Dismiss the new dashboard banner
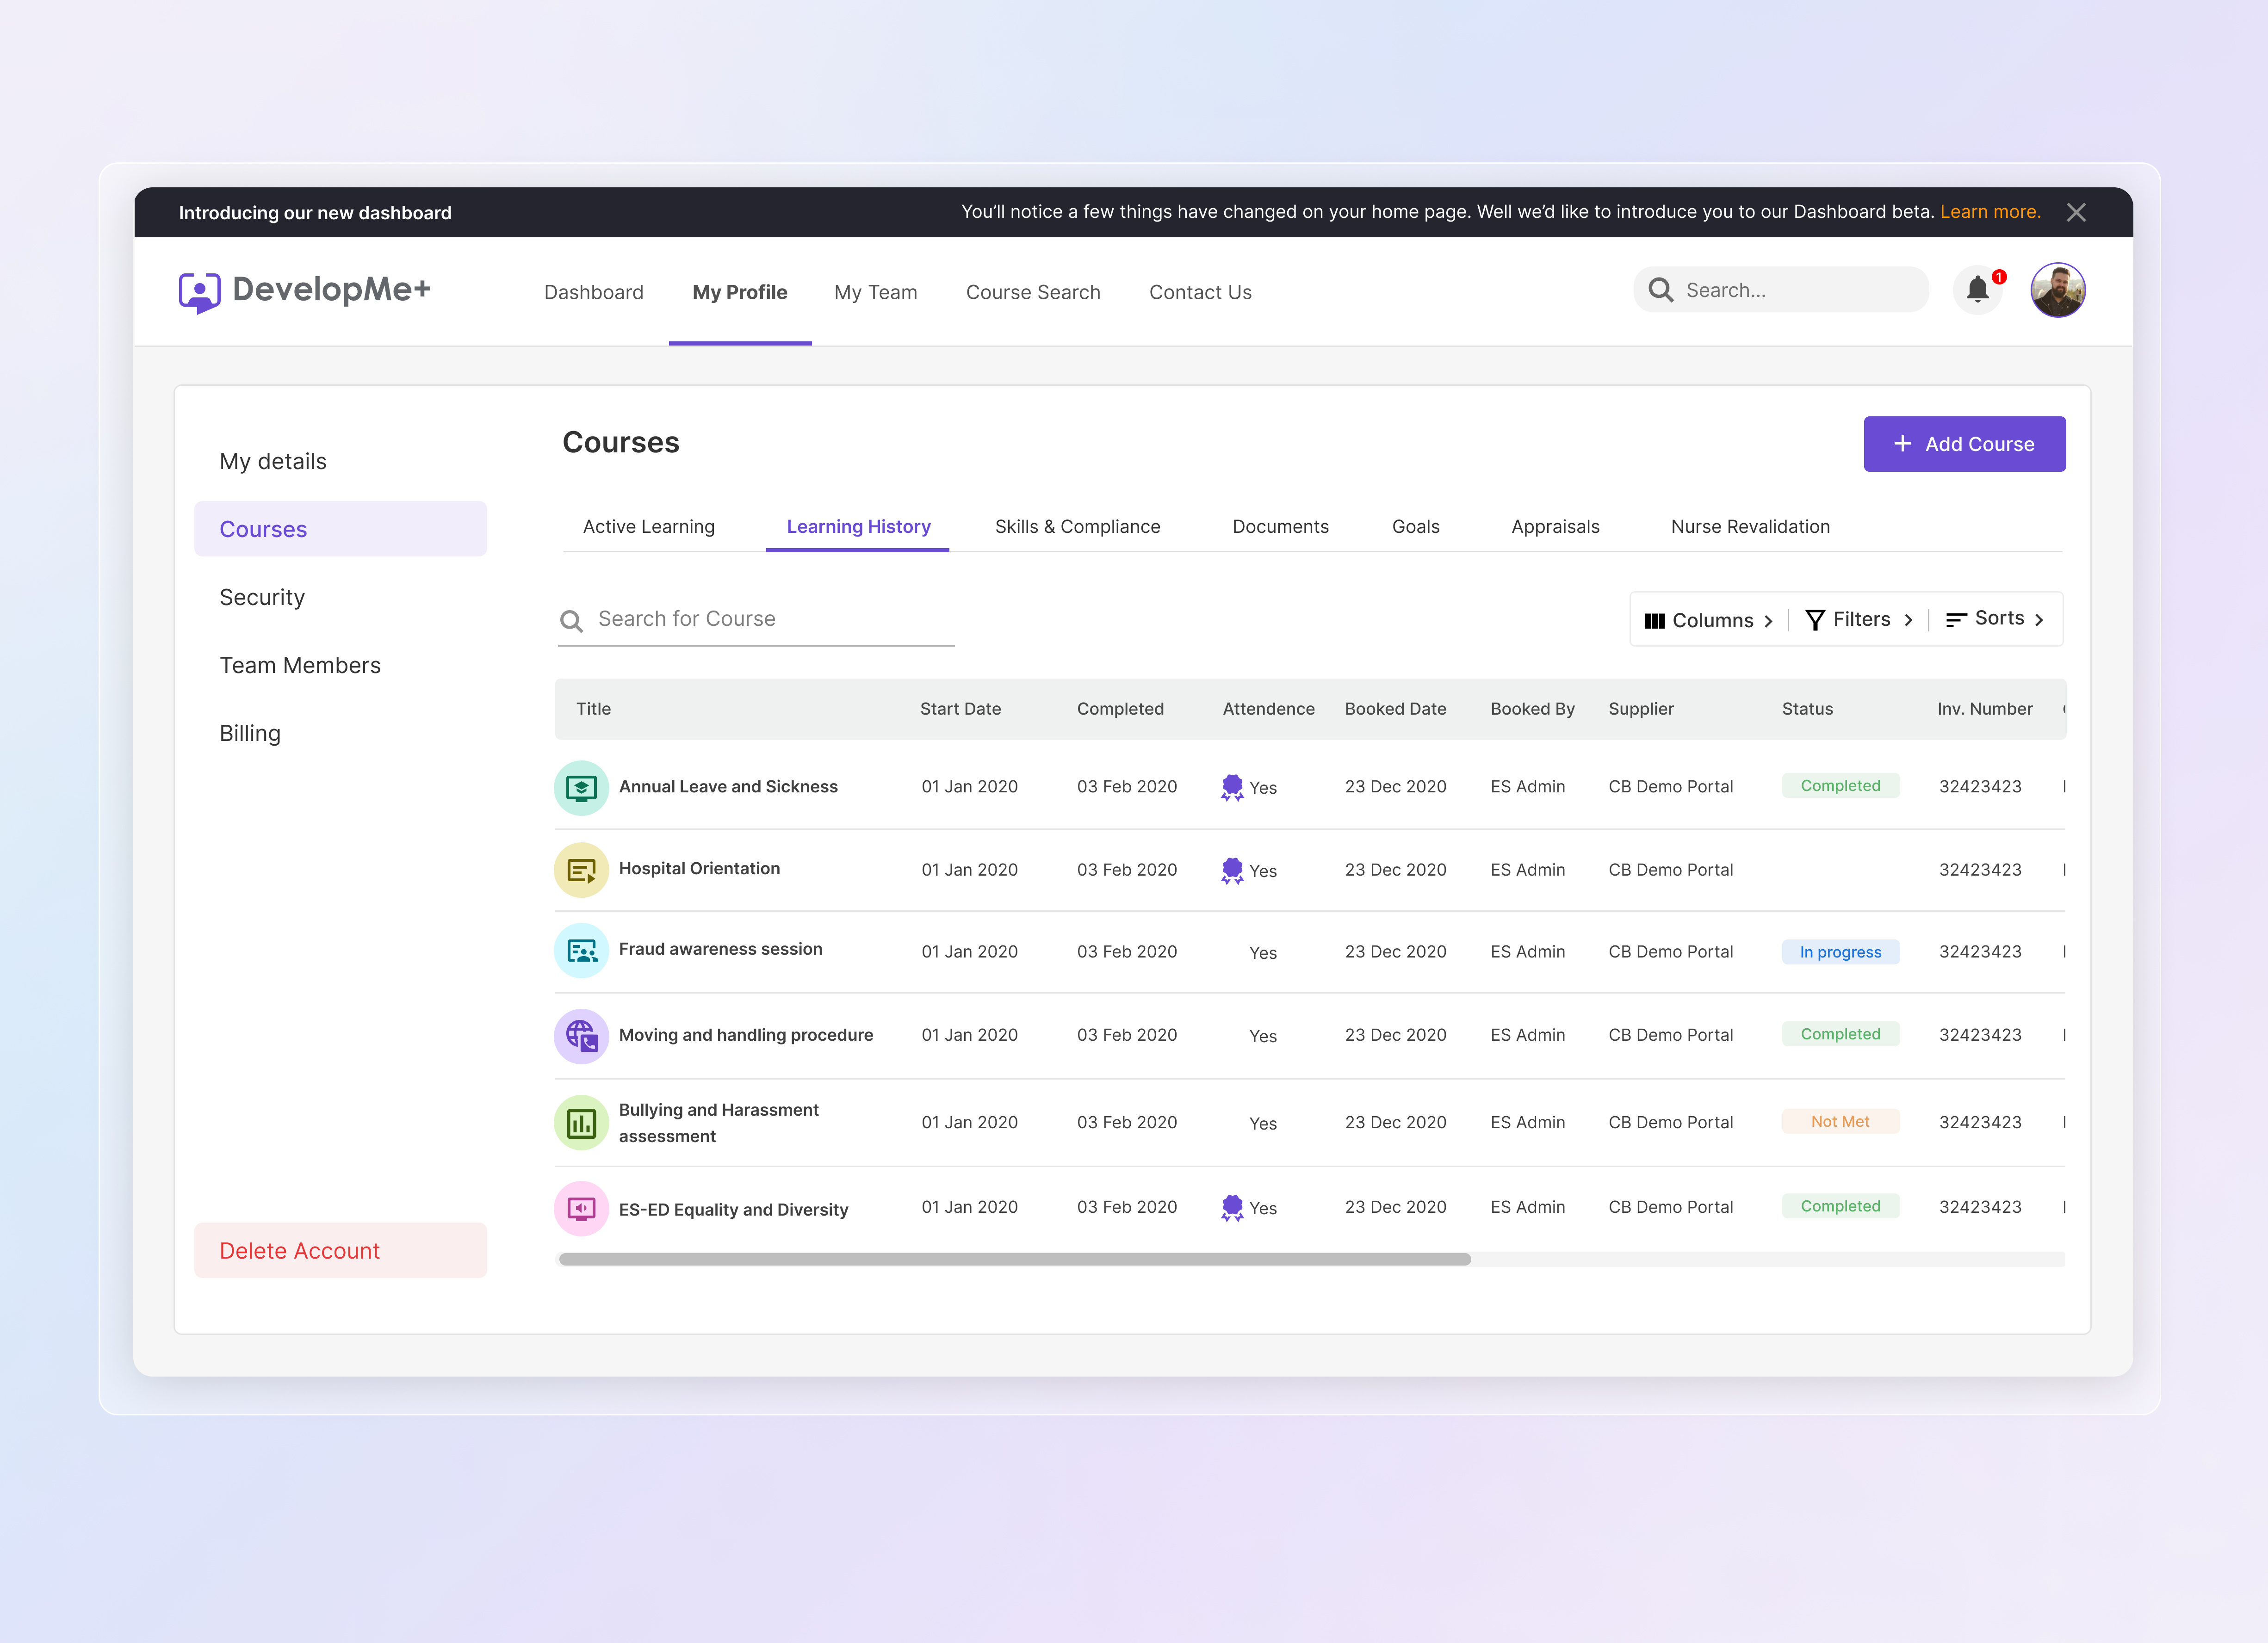Viewport: 2268px width, 1643px height. click(x=2077, y=211)
